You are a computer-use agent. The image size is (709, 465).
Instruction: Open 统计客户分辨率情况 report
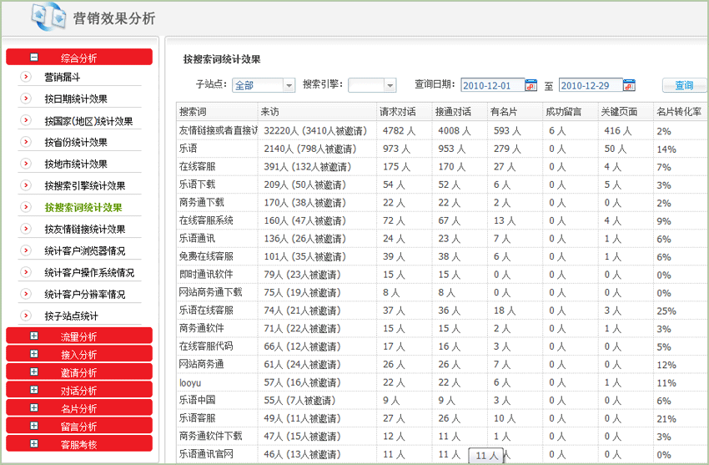(x=85, y=295)
